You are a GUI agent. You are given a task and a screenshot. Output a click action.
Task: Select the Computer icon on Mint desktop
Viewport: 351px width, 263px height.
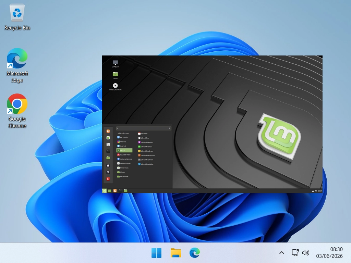(115, 64)
